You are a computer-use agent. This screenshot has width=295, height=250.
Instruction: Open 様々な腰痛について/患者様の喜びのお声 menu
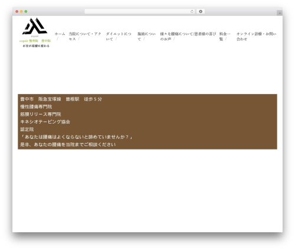coord(188,37)
